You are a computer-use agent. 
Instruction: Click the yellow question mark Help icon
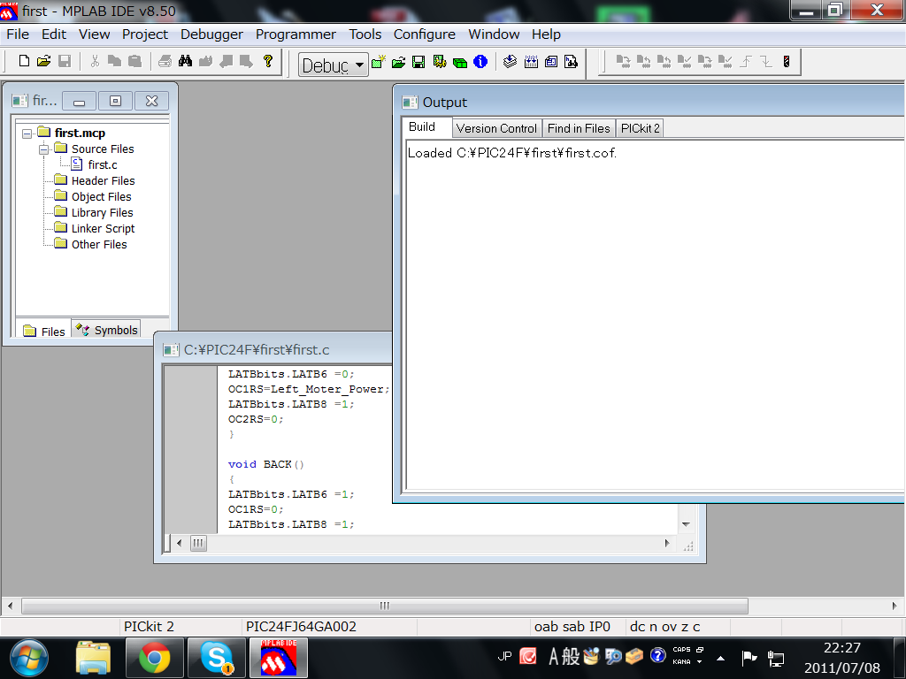[x=267, y=61]
